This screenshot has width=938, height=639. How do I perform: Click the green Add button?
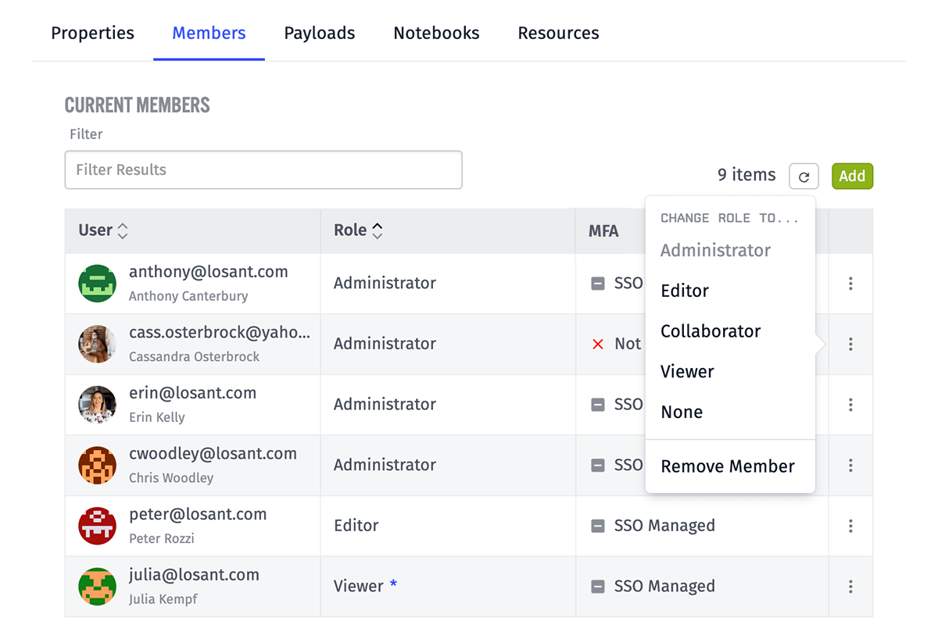tap(852, 176)
